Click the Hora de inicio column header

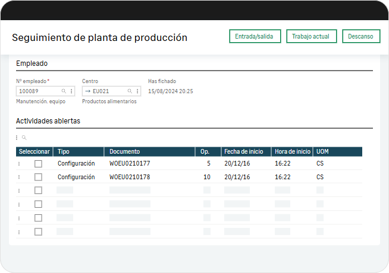coord(292,151)
